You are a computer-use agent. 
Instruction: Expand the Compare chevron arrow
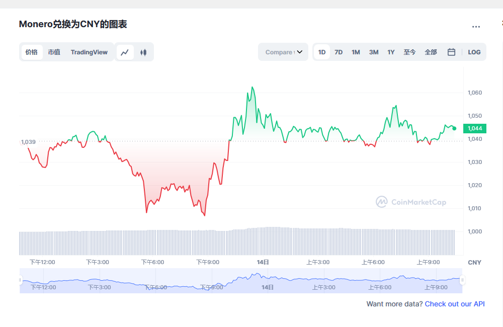[299, 52]
